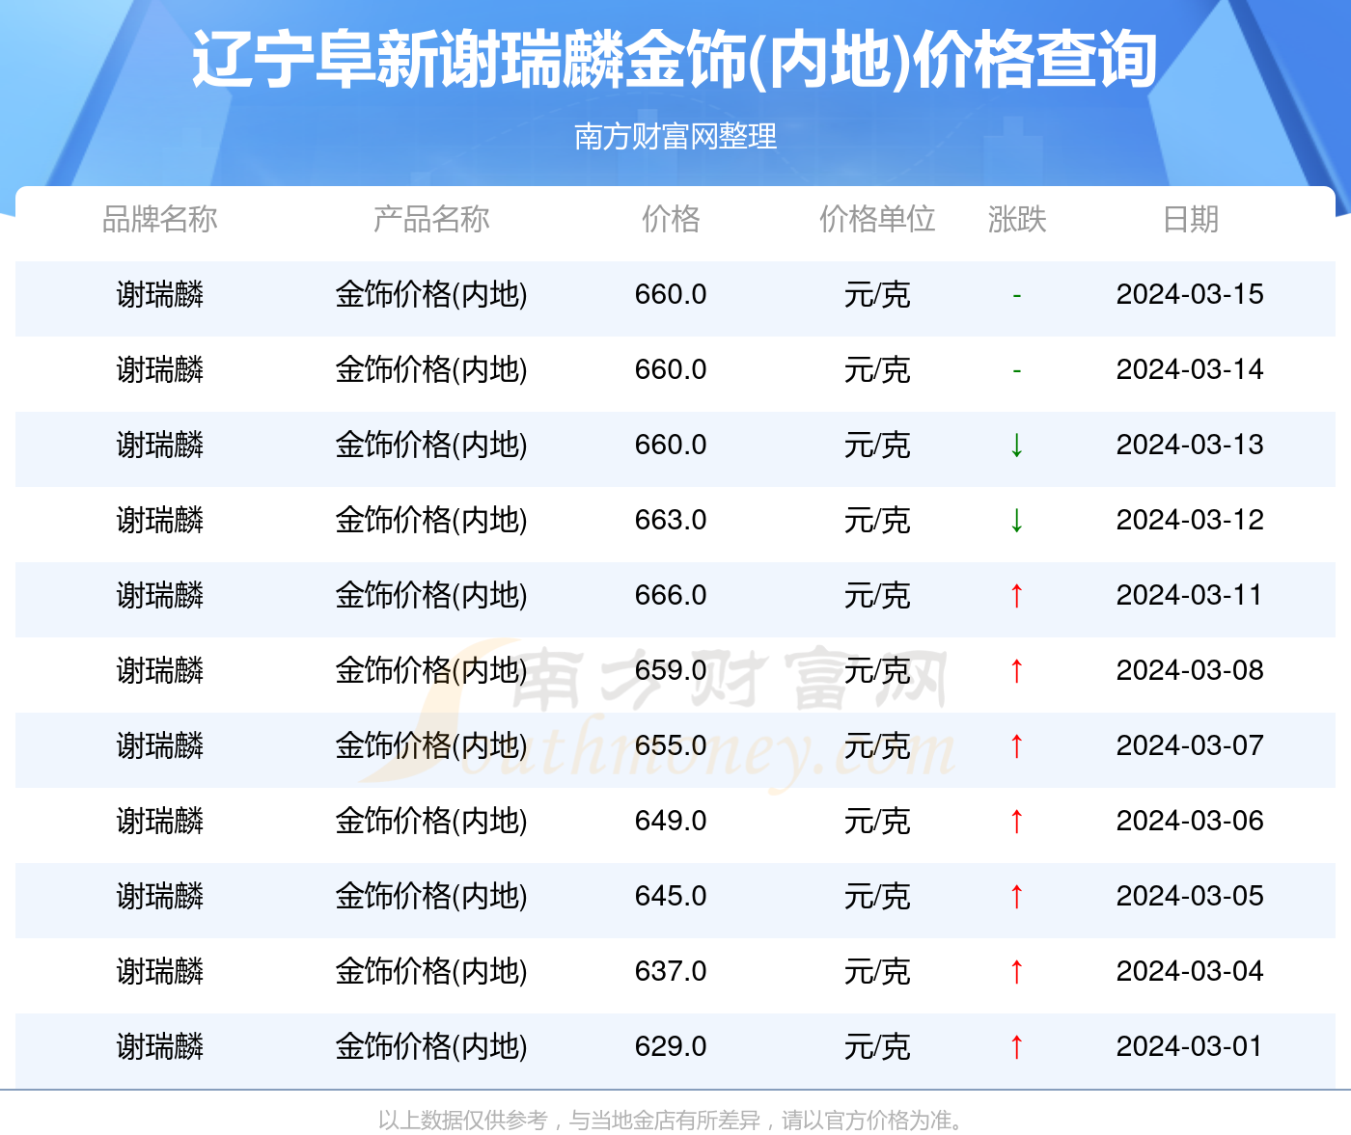Click the green down arrow for 2024-03-13

click(x=1017, y=445)
